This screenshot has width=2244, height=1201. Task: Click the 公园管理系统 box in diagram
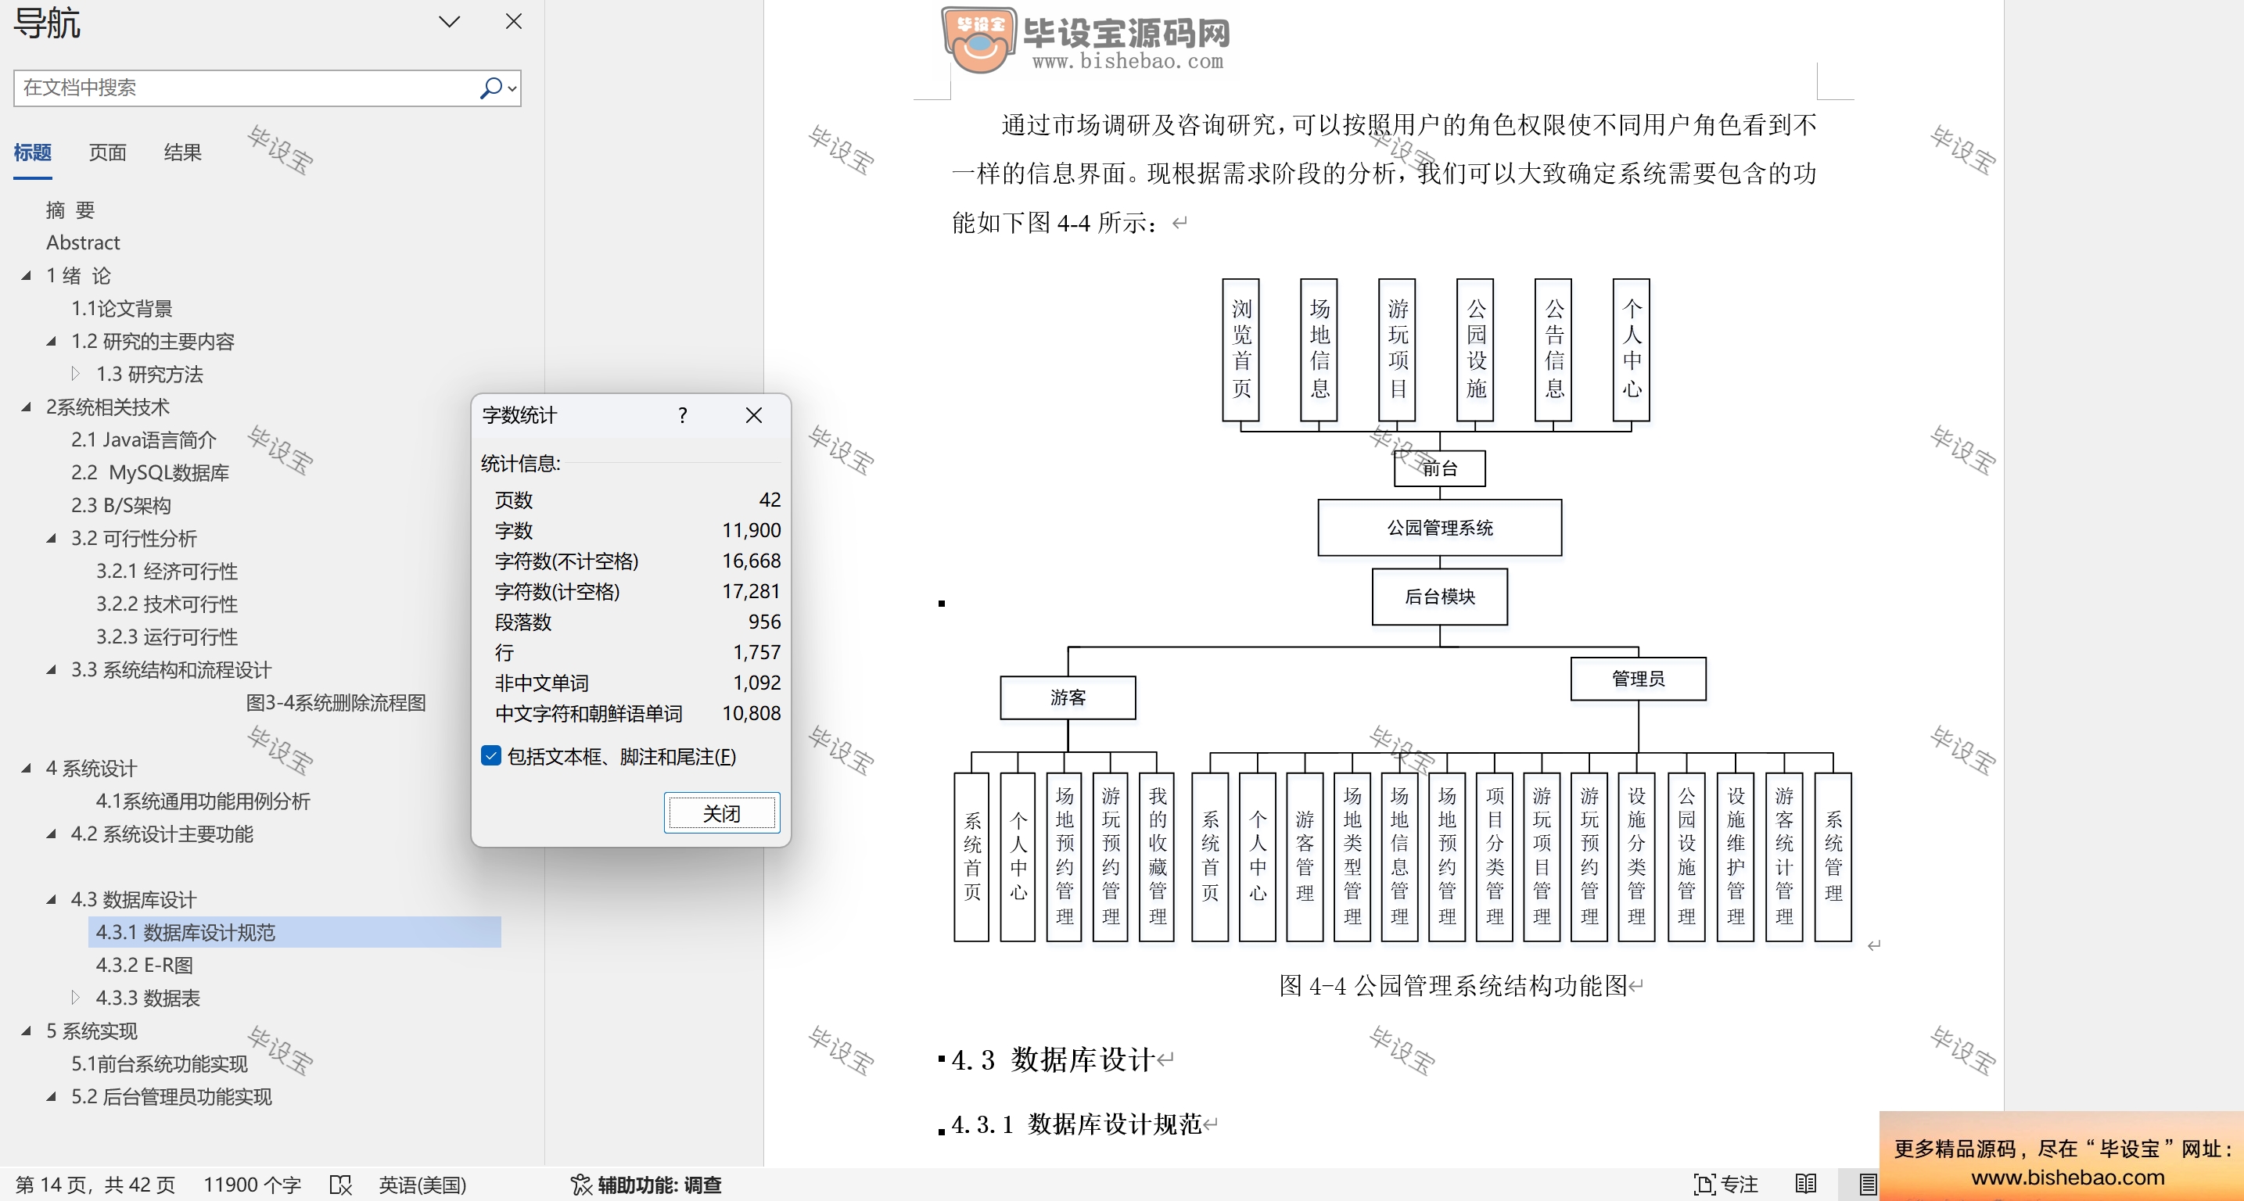1439,528
